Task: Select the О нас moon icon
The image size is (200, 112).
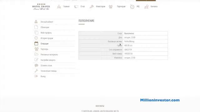Action: 76,7
